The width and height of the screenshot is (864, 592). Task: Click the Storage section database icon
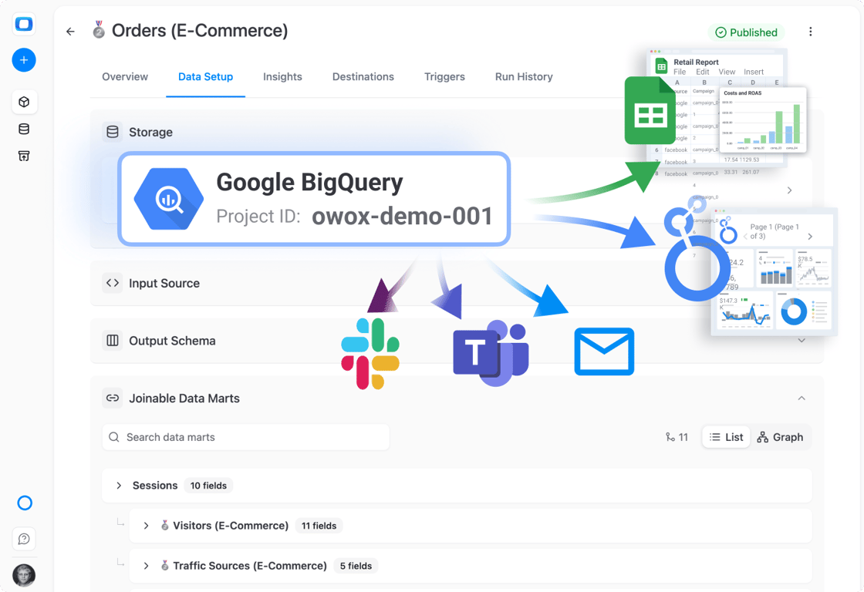[x=113, y=132]
